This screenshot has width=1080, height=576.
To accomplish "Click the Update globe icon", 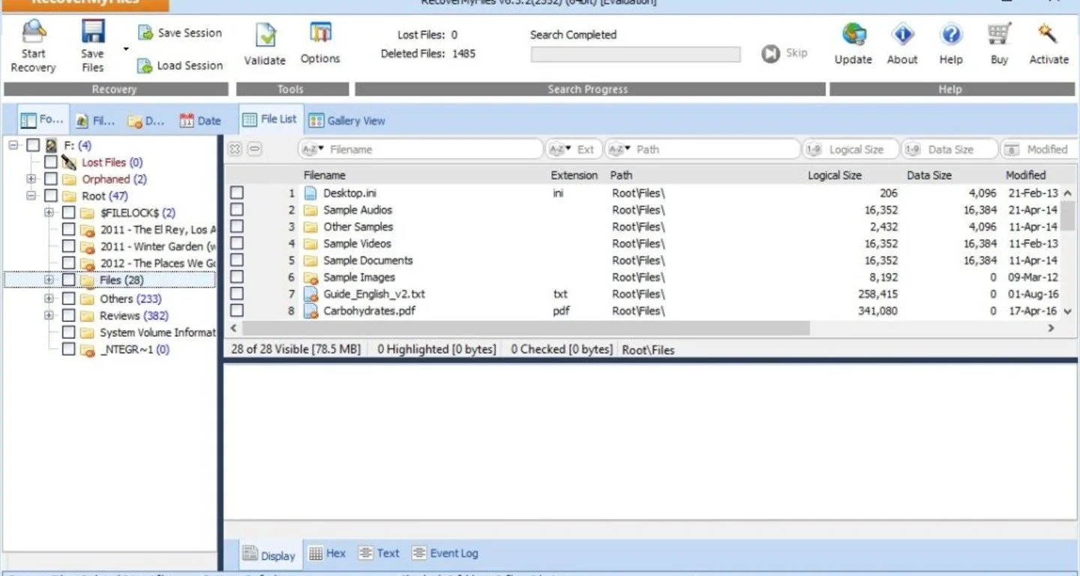I will tap(853, 34).
